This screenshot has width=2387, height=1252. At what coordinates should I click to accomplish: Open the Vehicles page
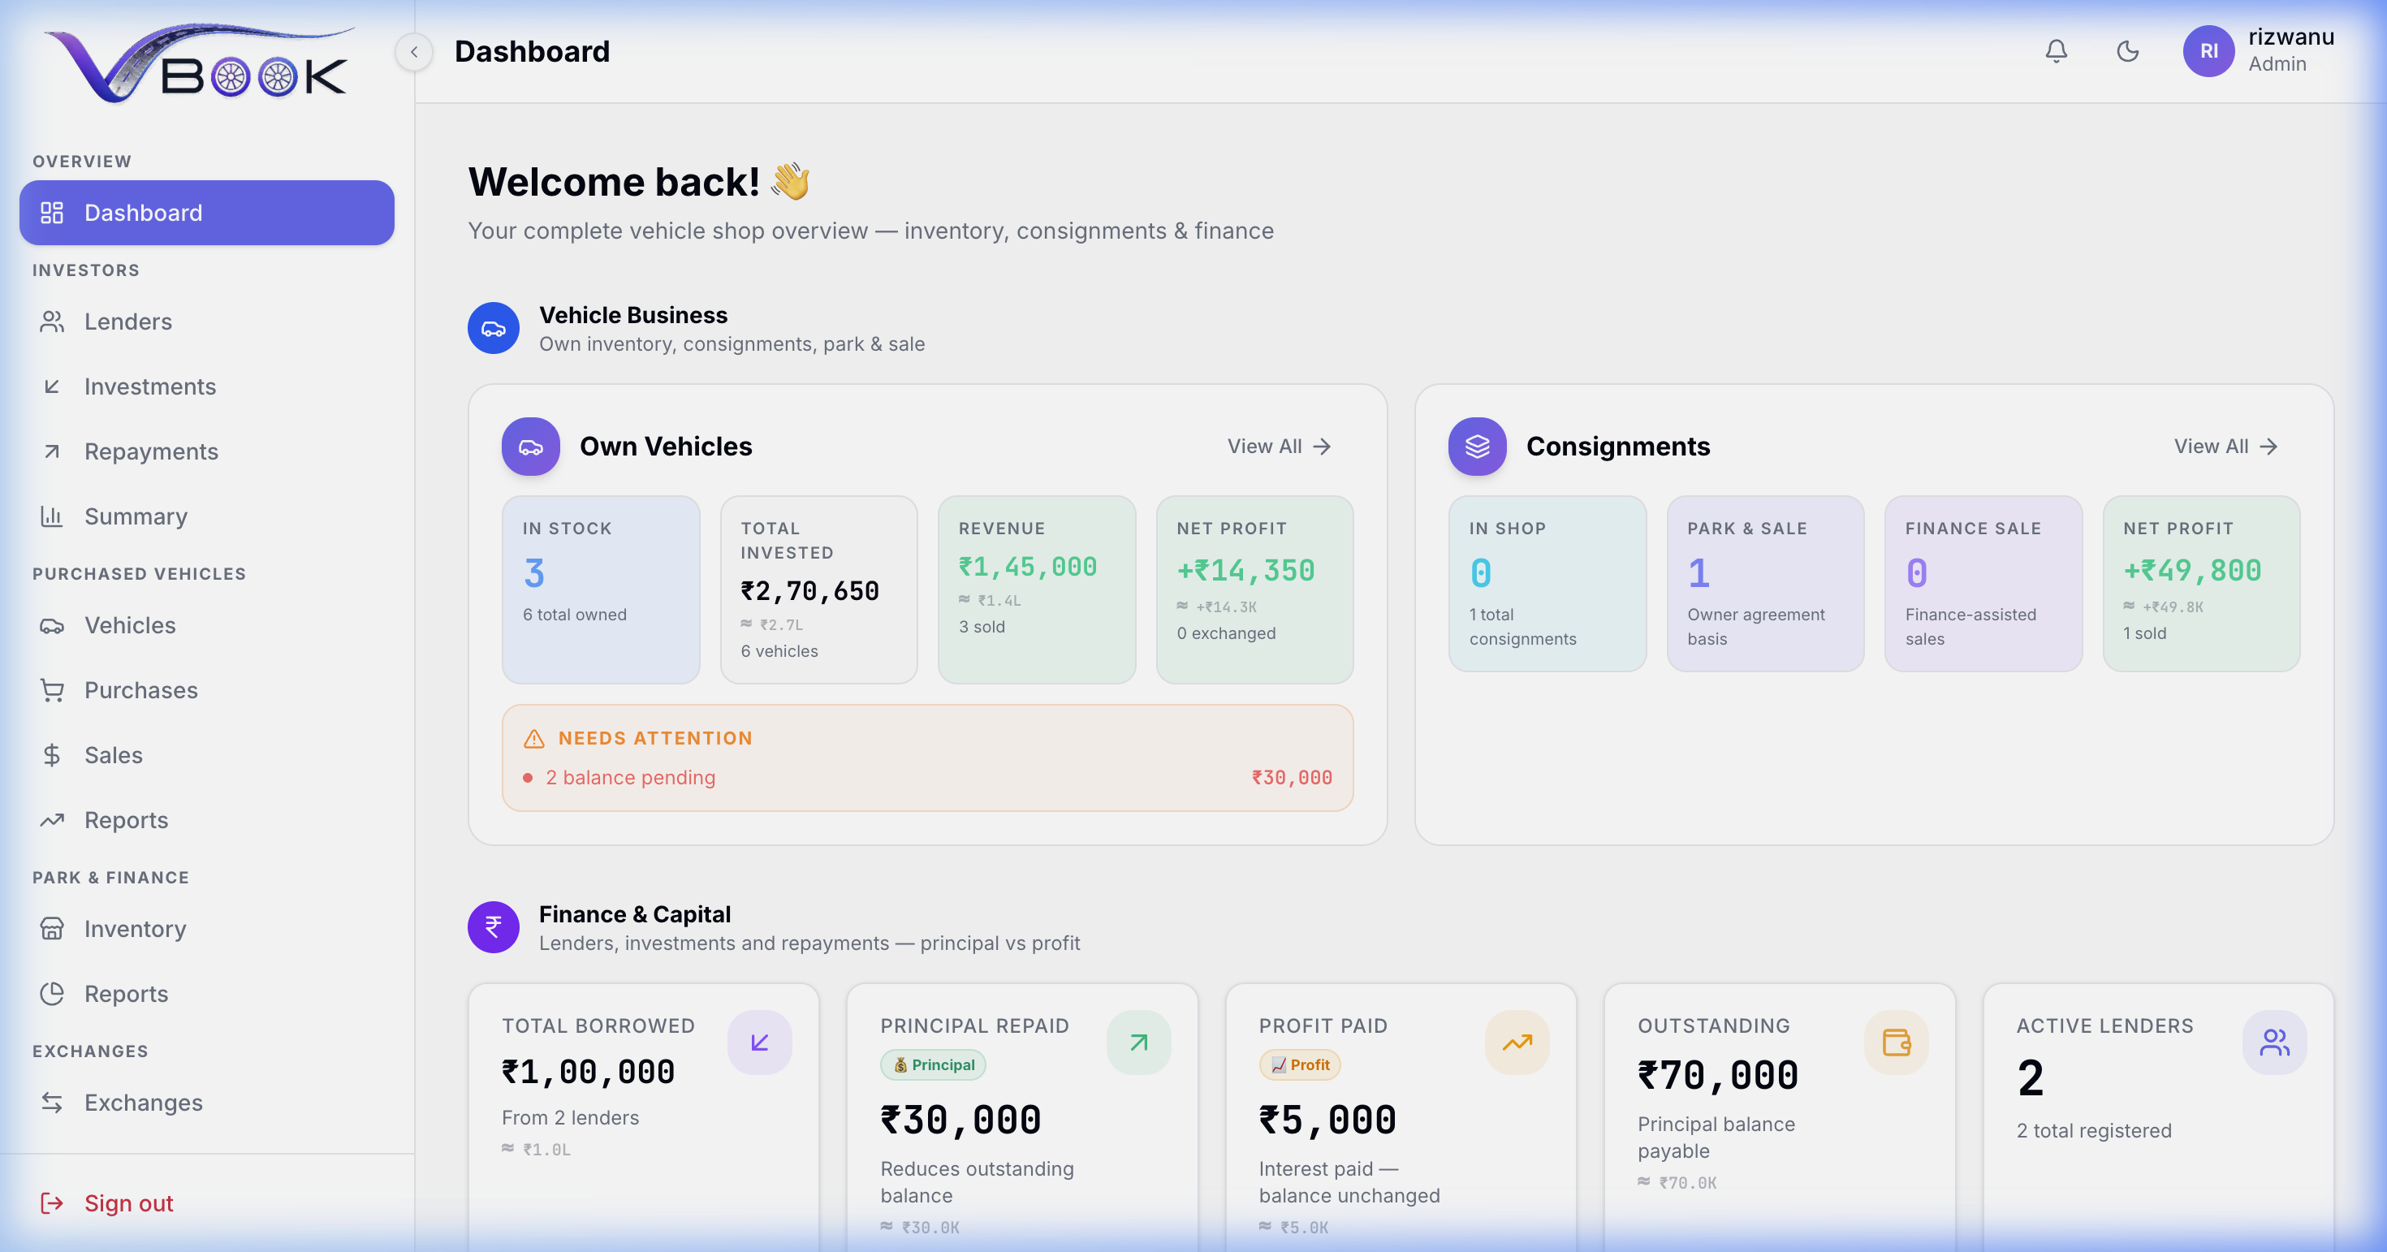click(207, 625)
